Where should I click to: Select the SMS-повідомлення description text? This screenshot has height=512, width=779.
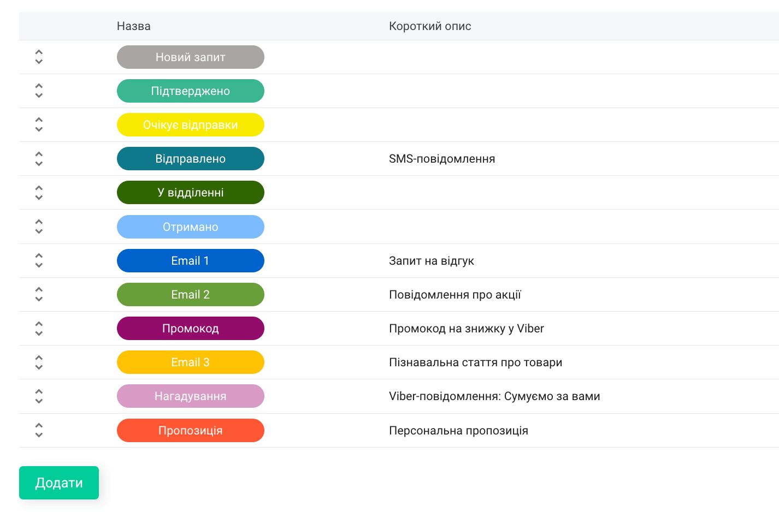pyautogui.click(x=442, y=159)
